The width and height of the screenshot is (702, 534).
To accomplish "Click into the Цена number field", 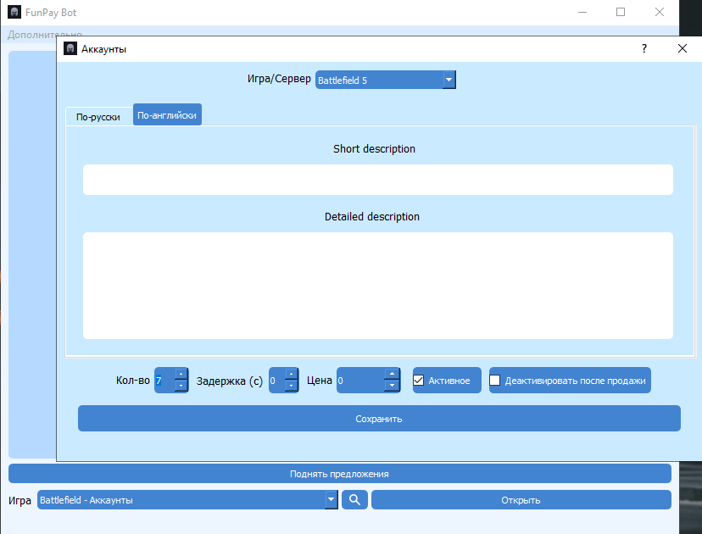I will (361, 381).
